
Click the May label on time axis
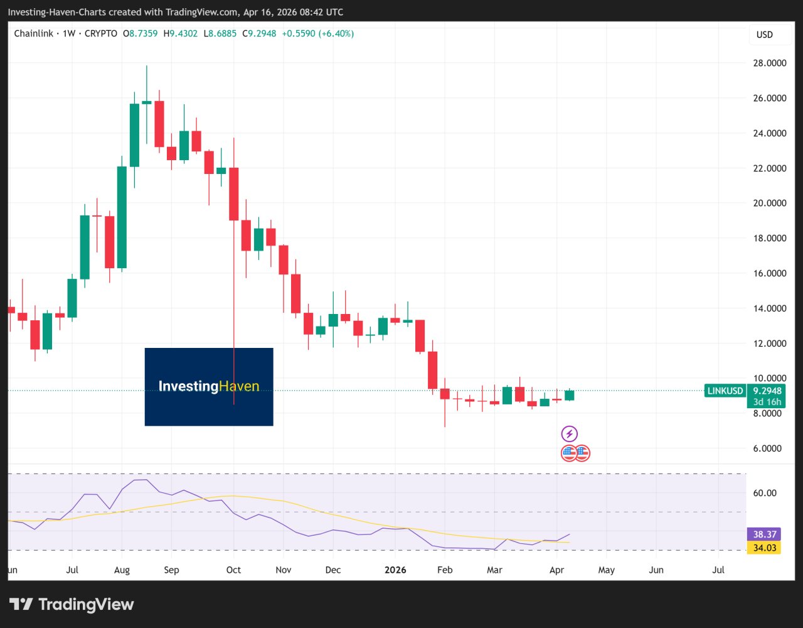[606, 570]
